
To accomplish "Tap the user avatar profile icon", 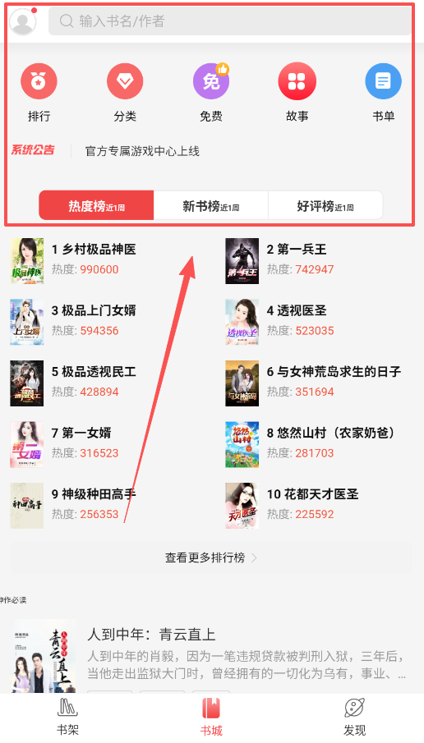I will 23,21.
